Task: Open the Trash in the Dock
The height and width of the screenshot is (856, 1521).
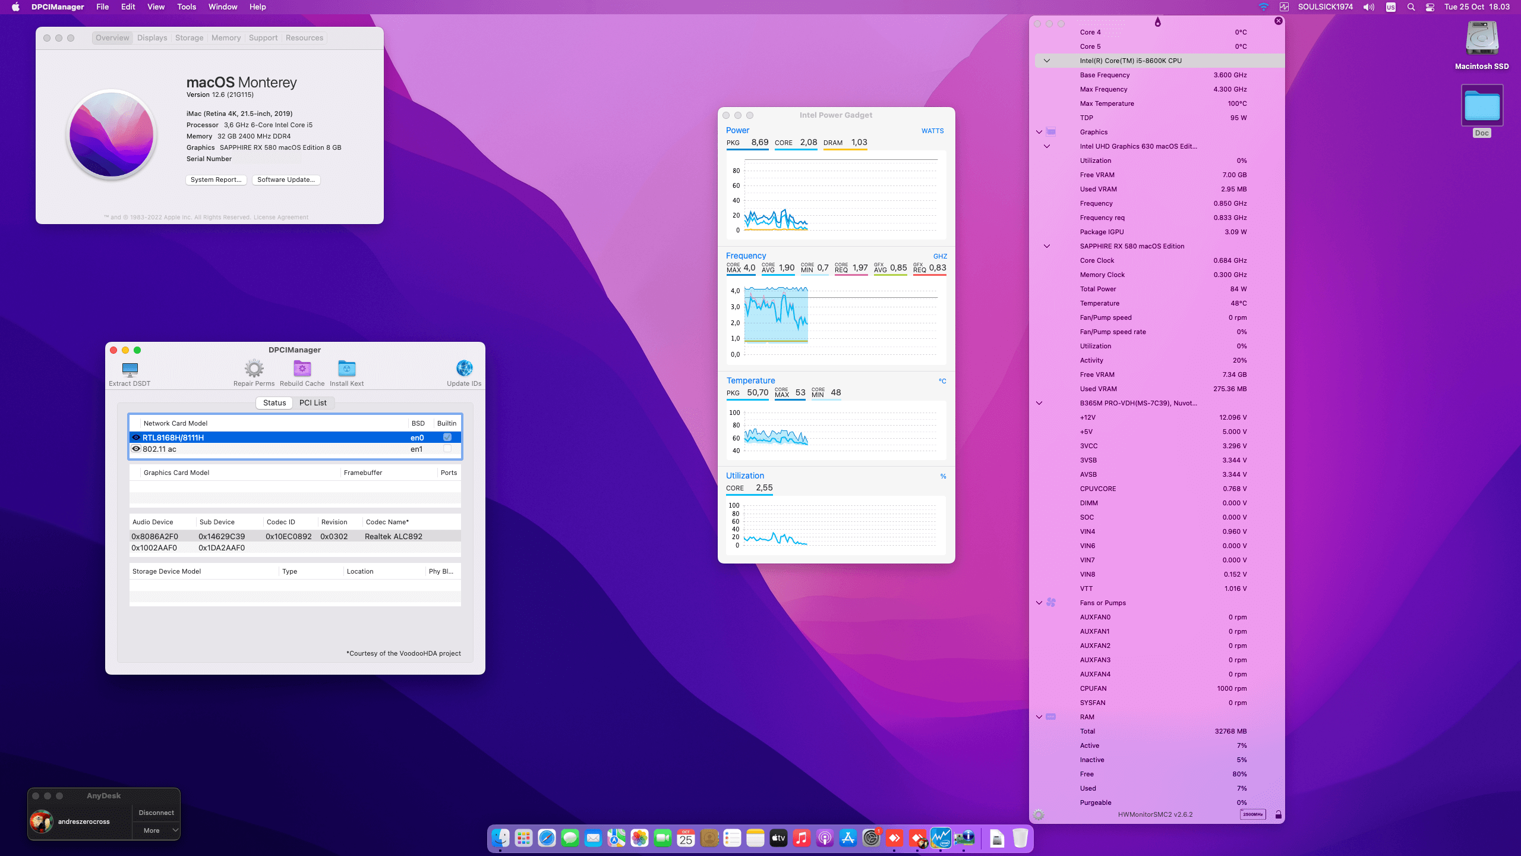Action: [x=1020, y=838]
